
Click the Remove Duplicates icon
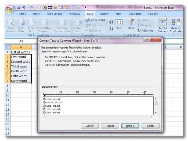coord(176,22)
